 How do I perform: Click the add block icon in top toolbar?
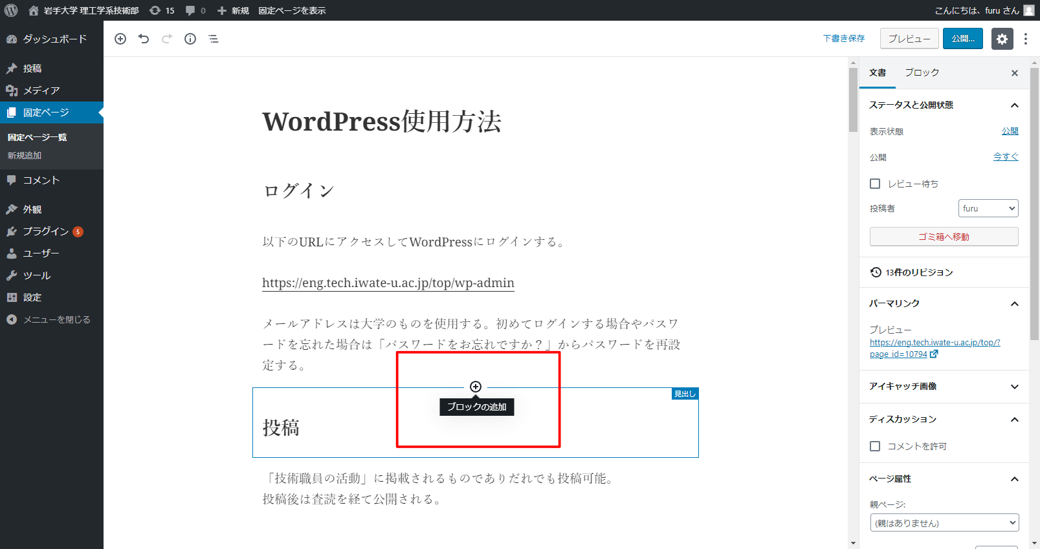(120, 39)
